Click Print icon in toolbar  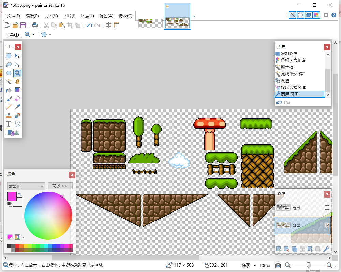click(x=34, y=26)
